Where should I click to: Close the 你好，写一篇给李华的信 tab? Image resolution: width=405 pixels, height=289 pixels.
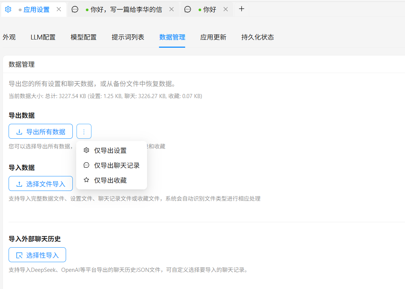pos(171,9)
